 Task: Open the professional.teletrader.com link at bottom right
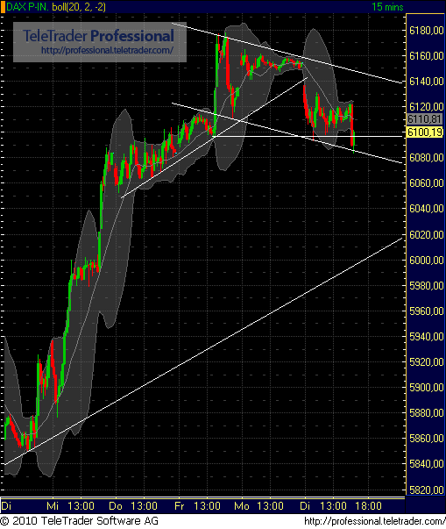coord(374,521)
